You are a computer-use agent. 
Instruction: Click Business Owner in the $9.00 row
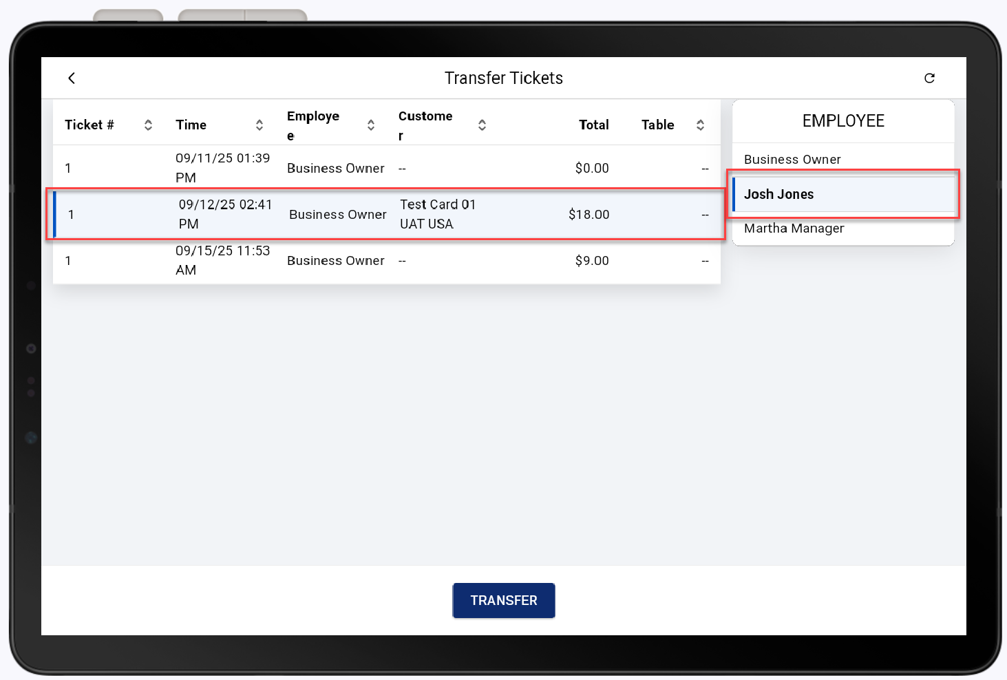pyautogui.click(x=336, y=260)
